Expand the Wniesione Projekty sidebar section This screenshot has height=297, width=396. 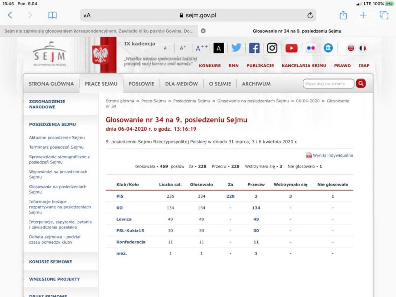tap(54, 279)
